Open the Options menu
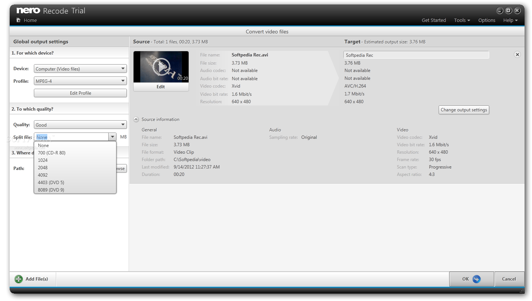 click(487, 20)
